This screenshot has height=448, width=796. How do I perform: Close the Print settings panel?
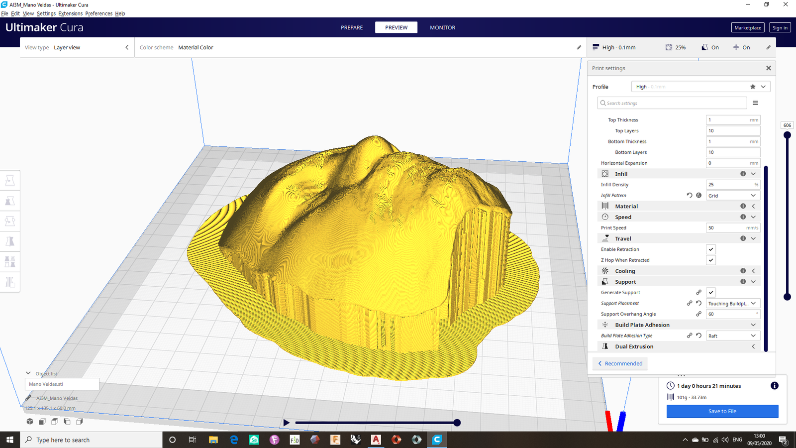tap(768, 68)
